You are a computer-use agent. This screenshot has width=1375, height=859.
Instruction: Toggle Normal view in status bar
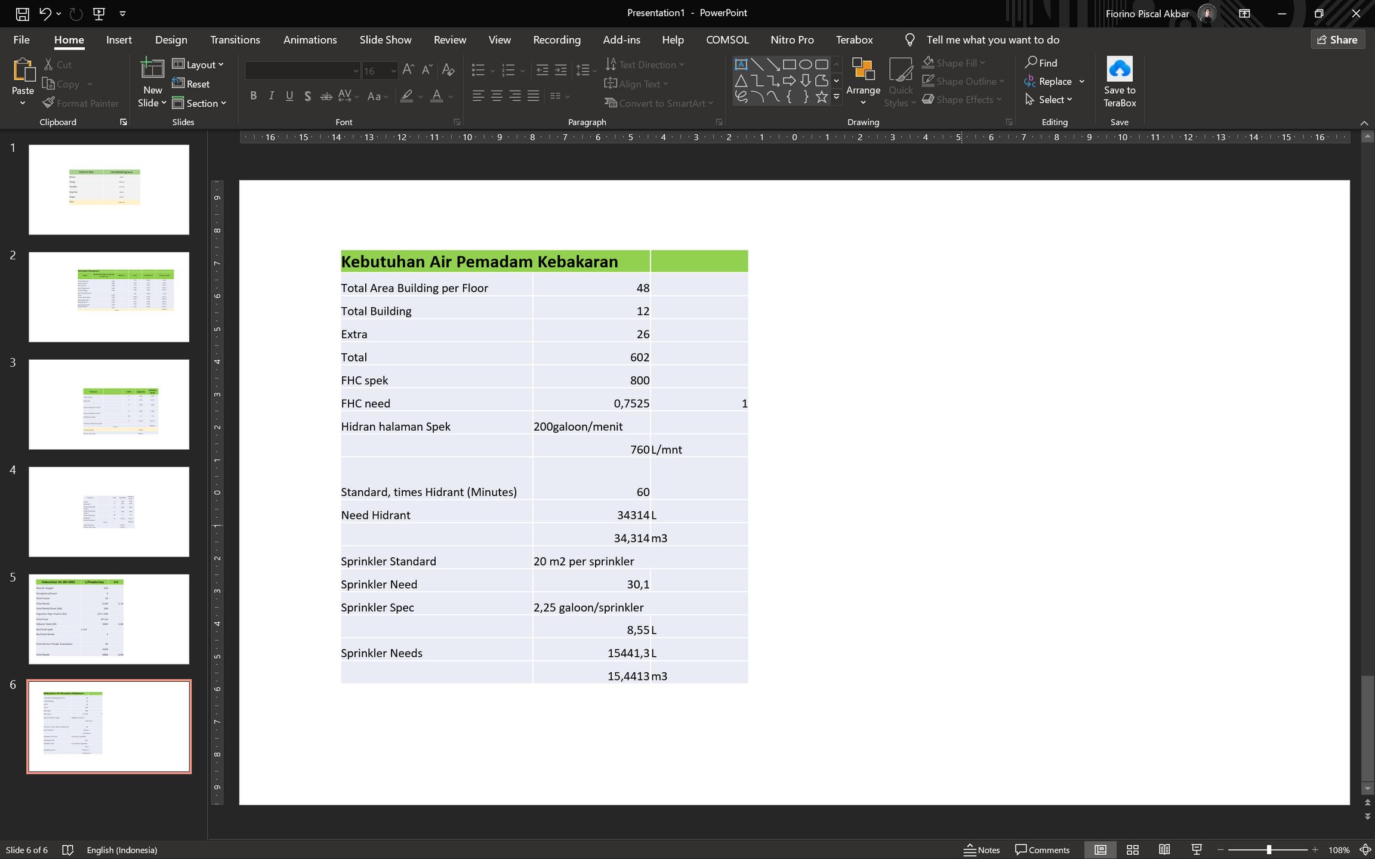coord(1100,849)
